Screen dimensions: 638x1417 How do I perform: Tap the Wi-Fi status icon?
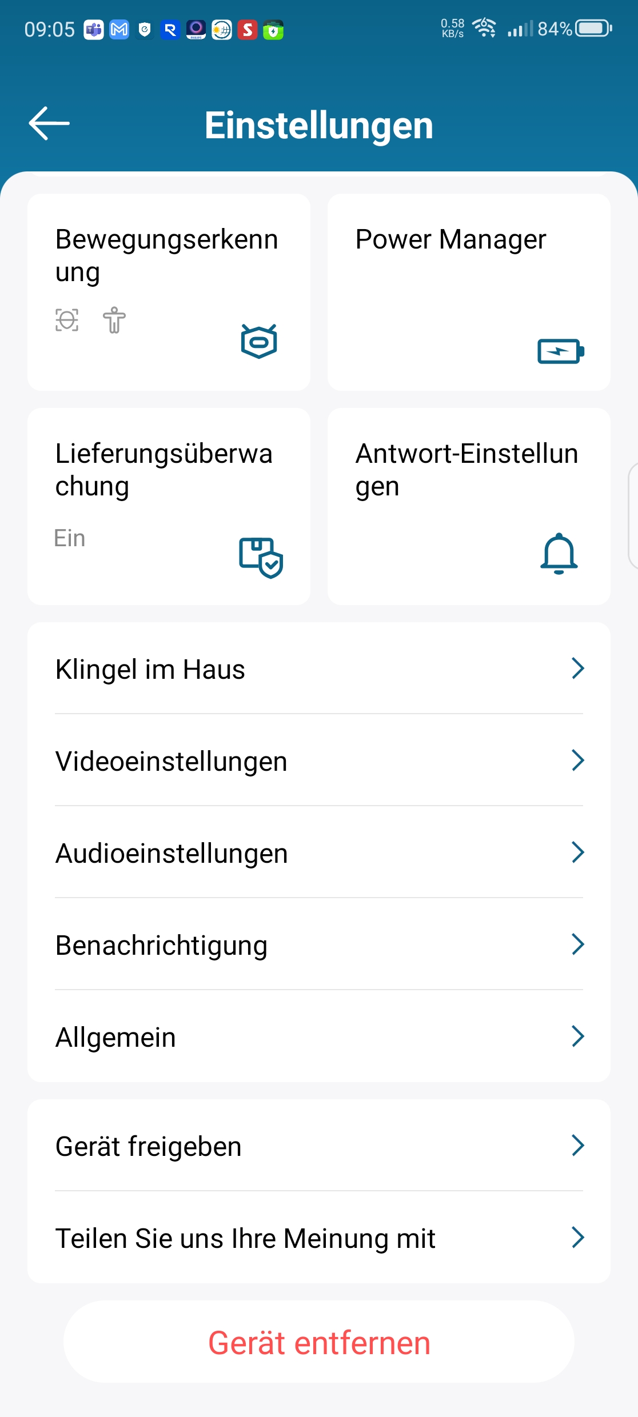(484, 28)
